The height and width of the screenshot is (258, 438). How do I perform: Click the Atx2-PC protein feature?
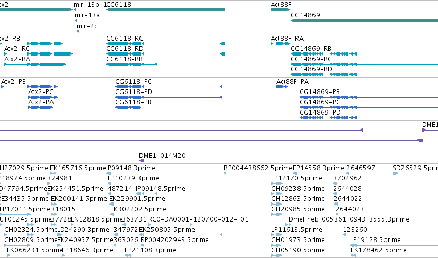point(43,97)
